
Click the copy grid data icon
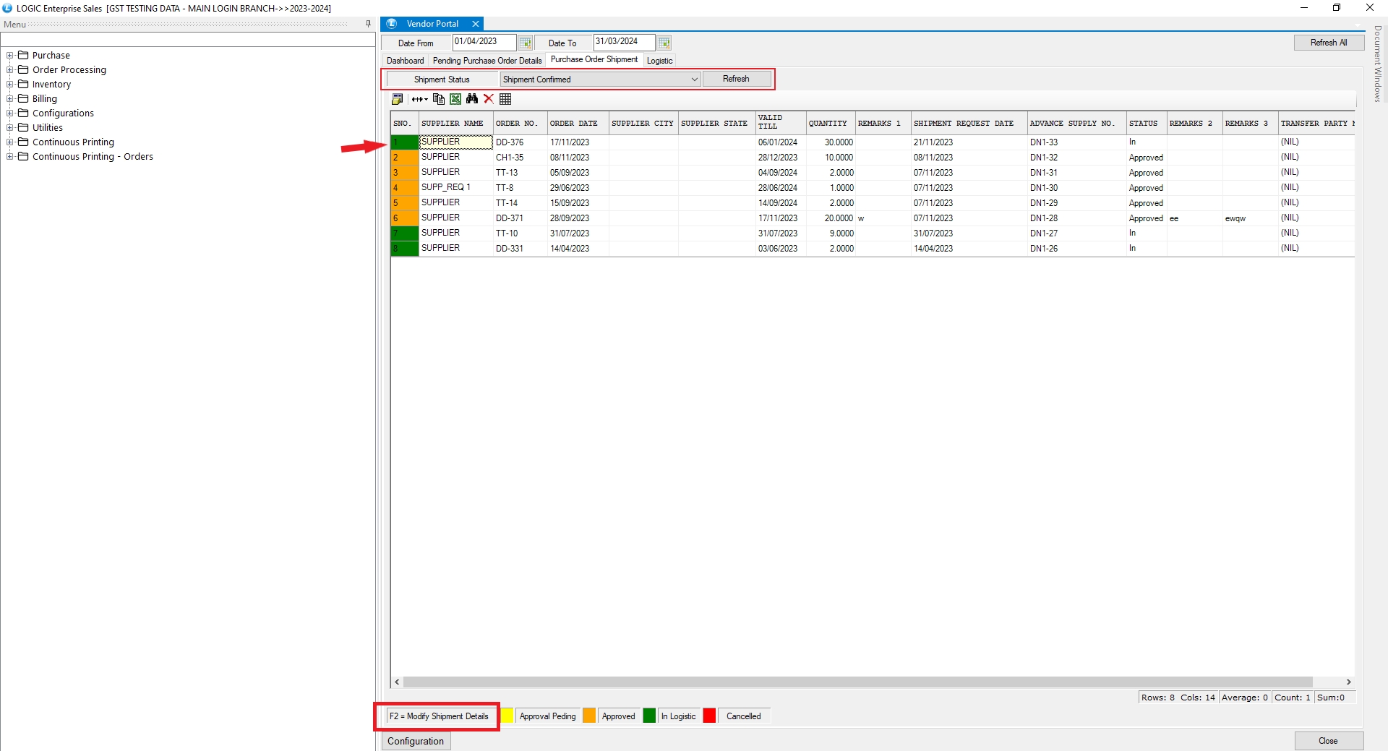(438, 99)
